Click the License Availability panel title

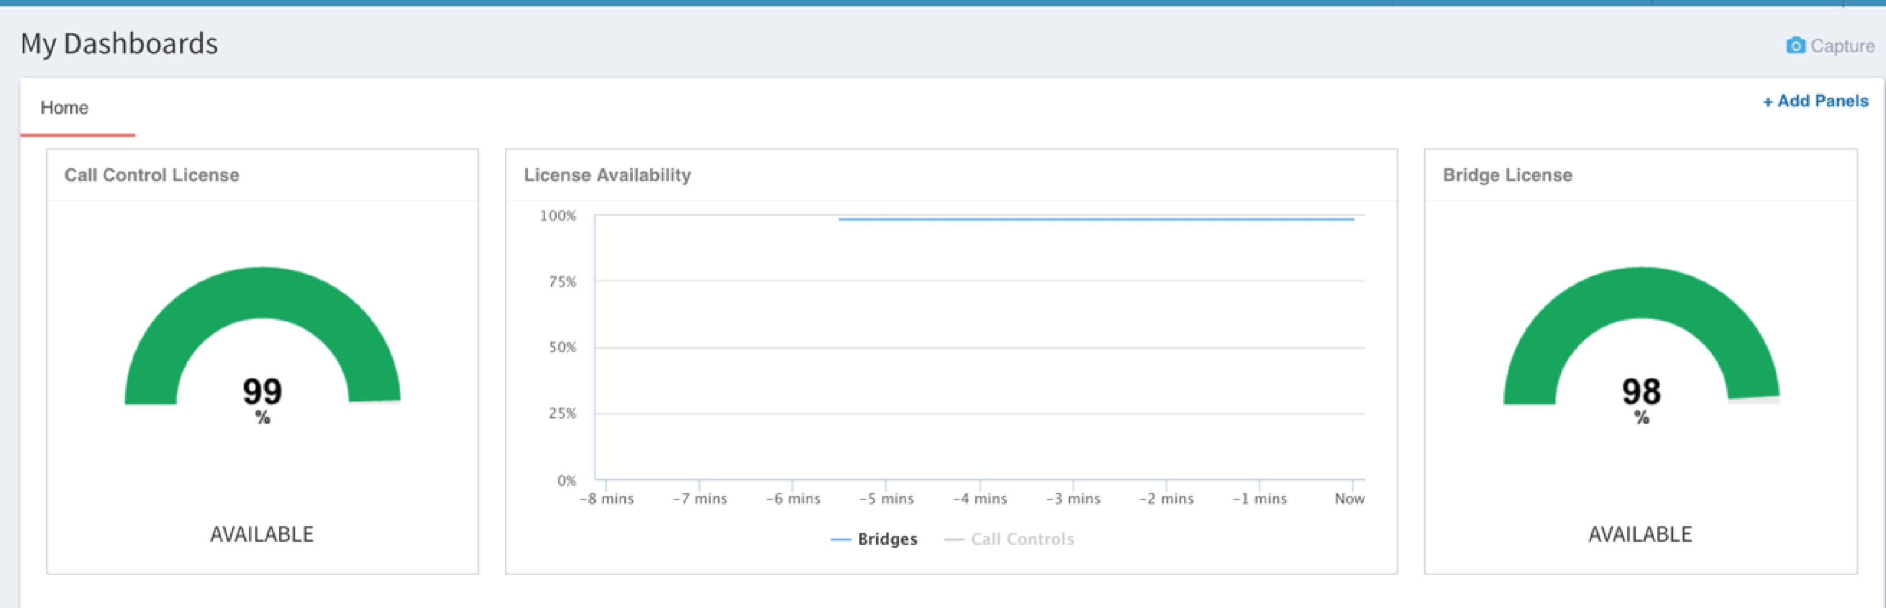point(607,175)
